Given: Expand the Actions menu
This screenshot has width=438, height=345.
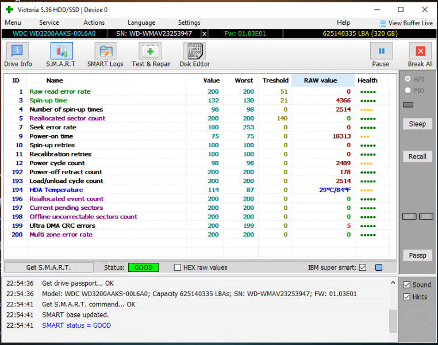Looking at the screenshot, I should [94, 23].
